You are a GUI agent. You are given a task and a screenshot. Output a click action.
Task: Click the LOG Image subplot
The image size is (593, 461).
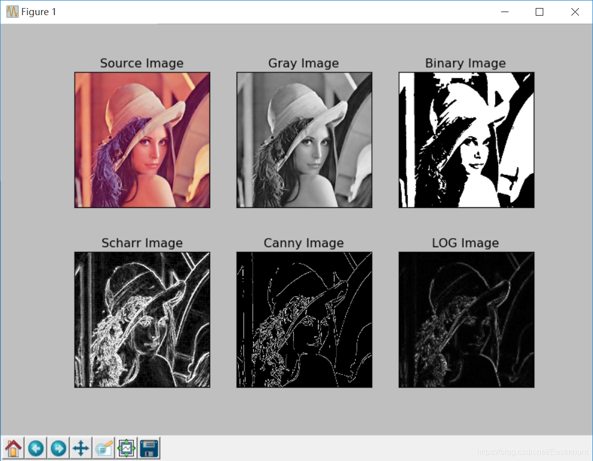click(x=466, y=320)
